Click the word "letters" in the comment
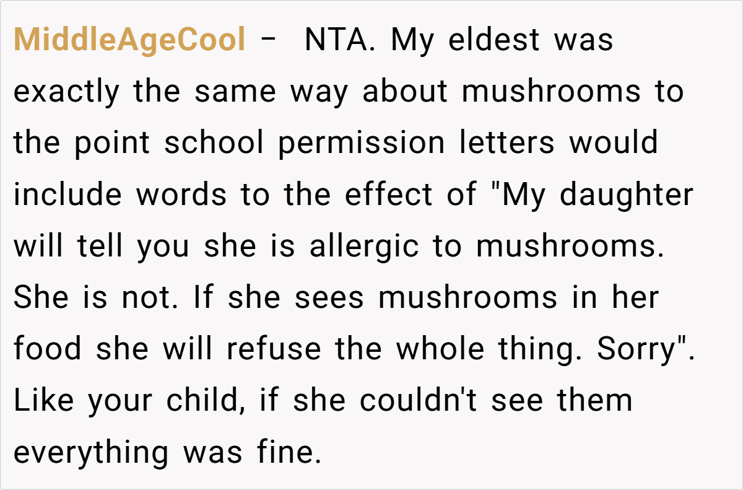The image size is (743, 490). coord(506,143)
